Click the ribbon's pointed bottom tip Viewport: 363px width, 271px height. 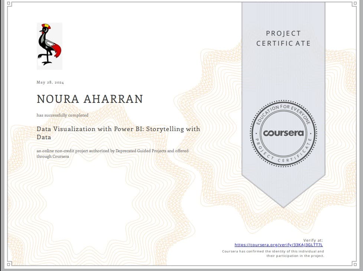pyautogui.click(x=283, y=206)
